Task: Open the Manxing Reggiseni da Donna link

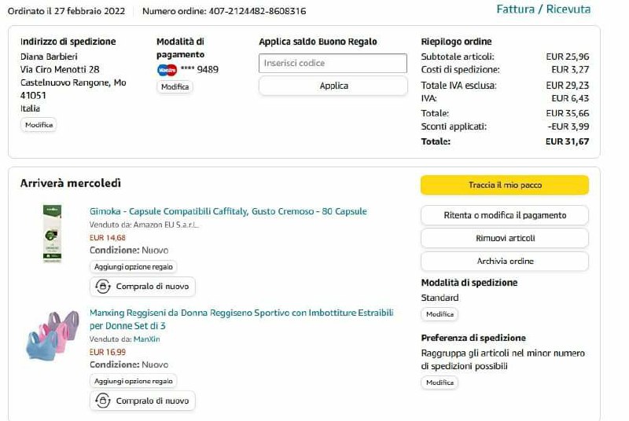Action: [x=241, y=313]
